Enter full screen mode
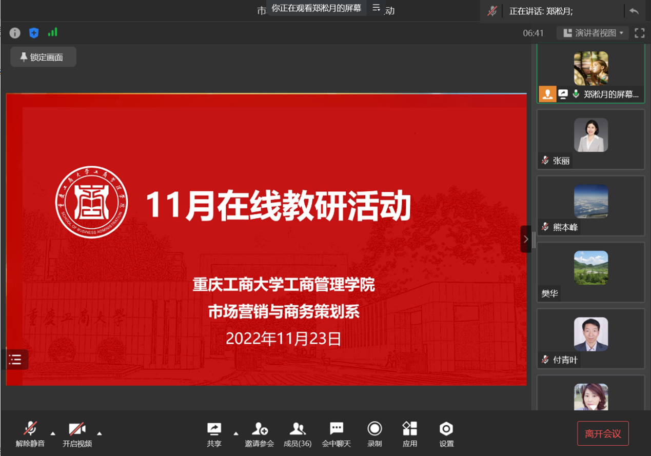This screenshot has height=456, width=651. pos(639,33)
